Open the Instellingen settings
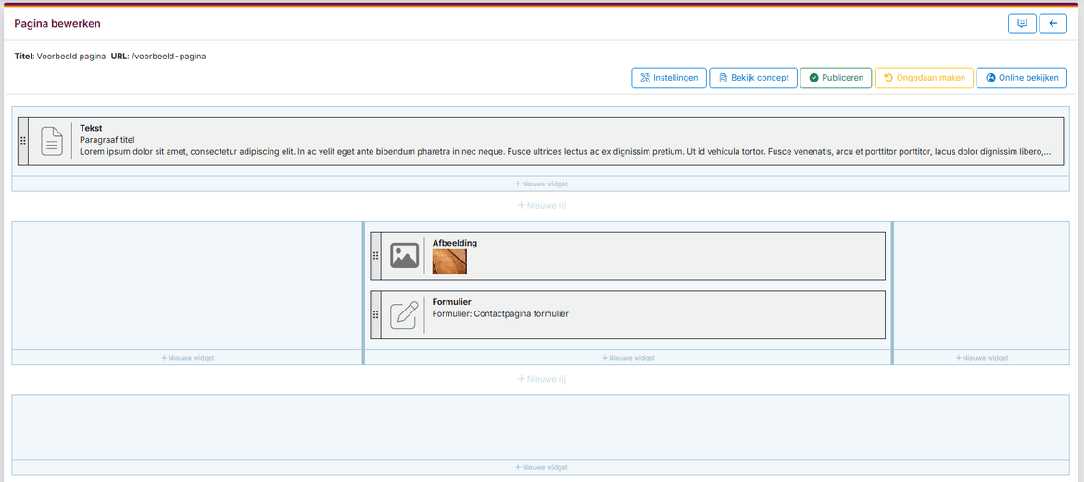This screenshot has height=482, width=1084. [x=668, y=78]
